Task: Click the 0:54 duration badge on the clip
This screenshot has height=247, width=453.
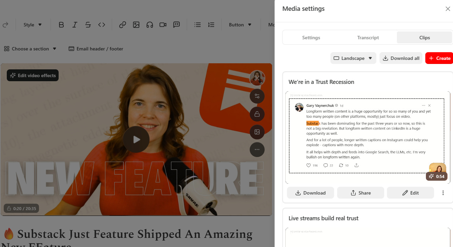Action: pyautogui.click(x=437, y=176)
